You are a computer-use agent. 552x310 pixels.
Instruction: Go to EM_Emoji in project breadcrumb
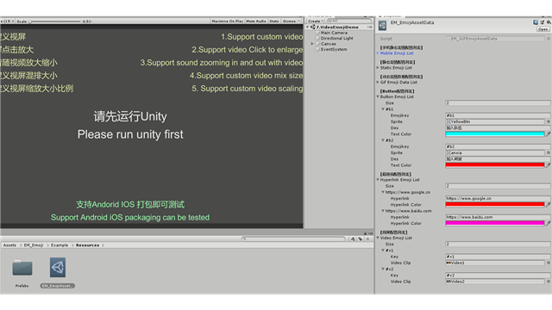pyautogui.click(x=34, y=245)
